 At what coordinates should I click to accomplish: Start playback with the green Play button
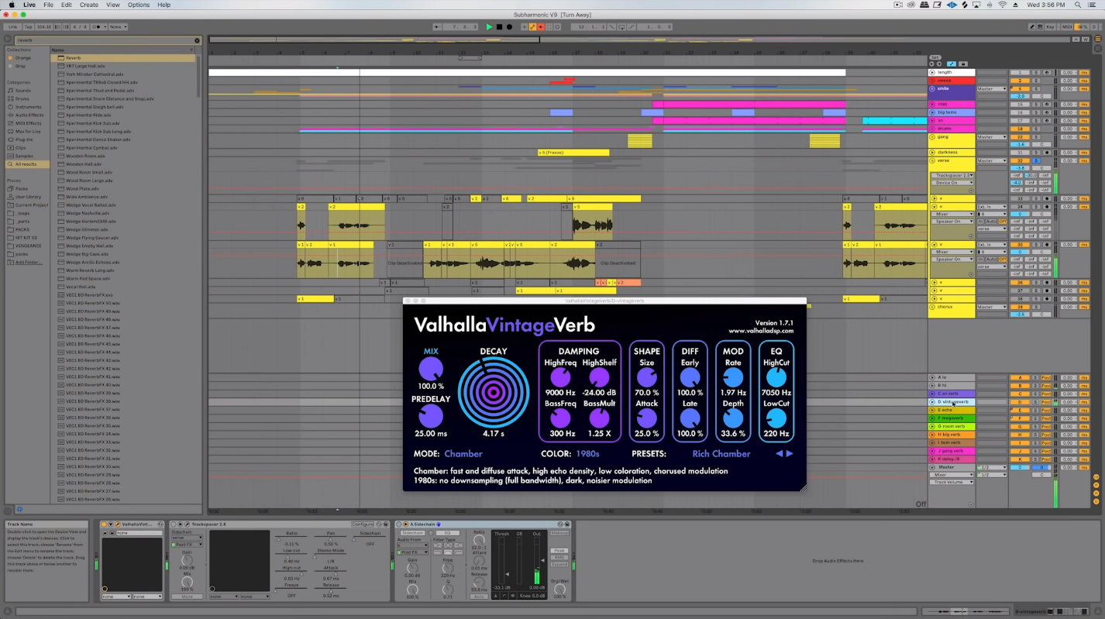pos(489,27)
